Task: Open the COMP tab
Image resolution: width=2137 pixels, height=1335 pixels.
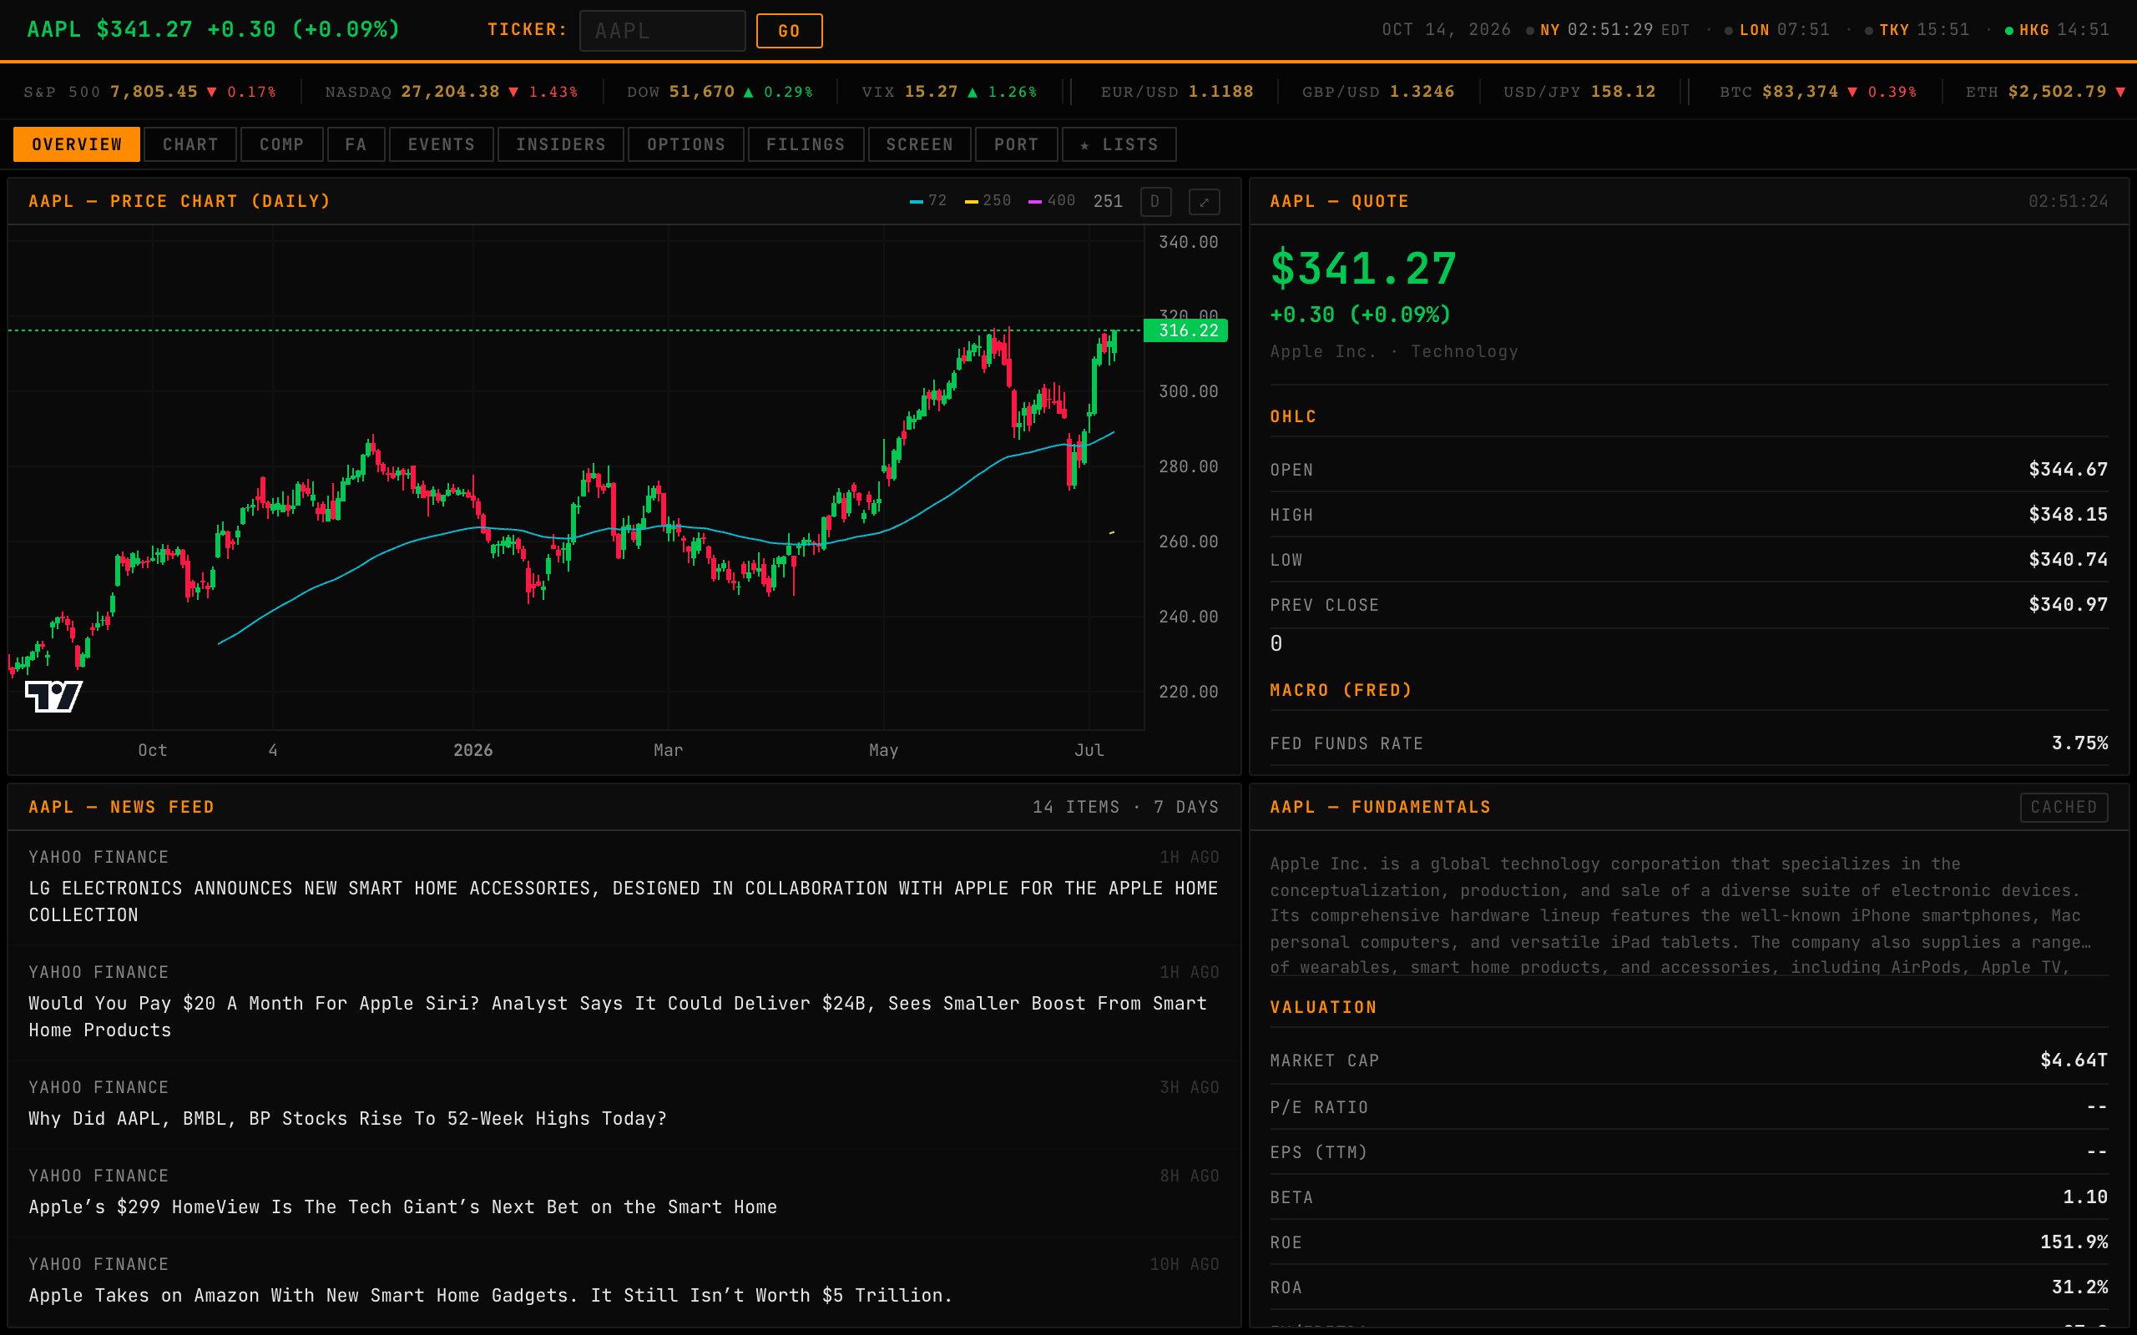Action: point(281,145)
